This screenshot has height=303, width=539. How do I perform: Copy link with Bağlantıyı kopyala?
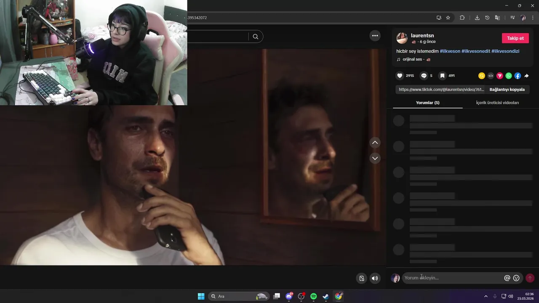coord(507,90)
